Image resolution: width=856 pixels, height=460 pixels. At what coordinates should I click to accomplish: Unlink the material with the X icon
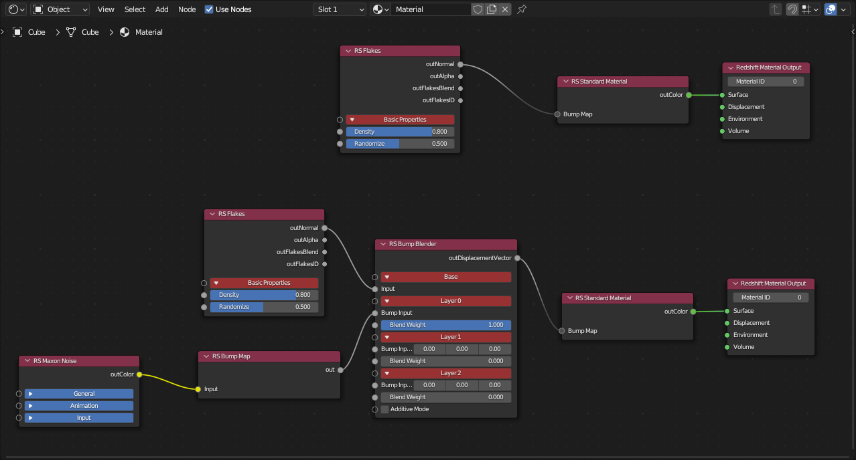(x=505, y=9)
